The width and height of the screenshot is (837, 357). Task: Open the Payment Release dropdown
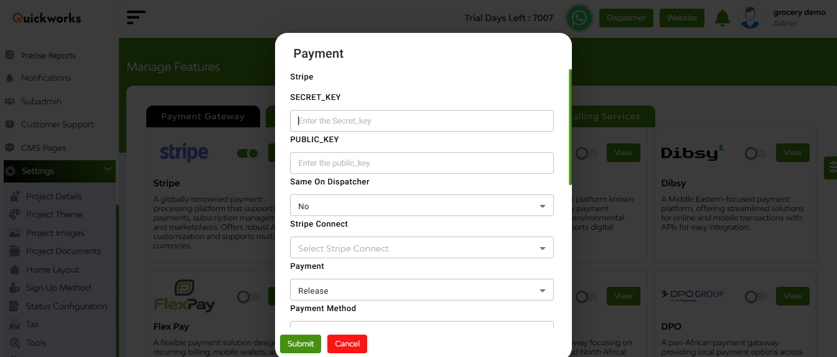422,290
